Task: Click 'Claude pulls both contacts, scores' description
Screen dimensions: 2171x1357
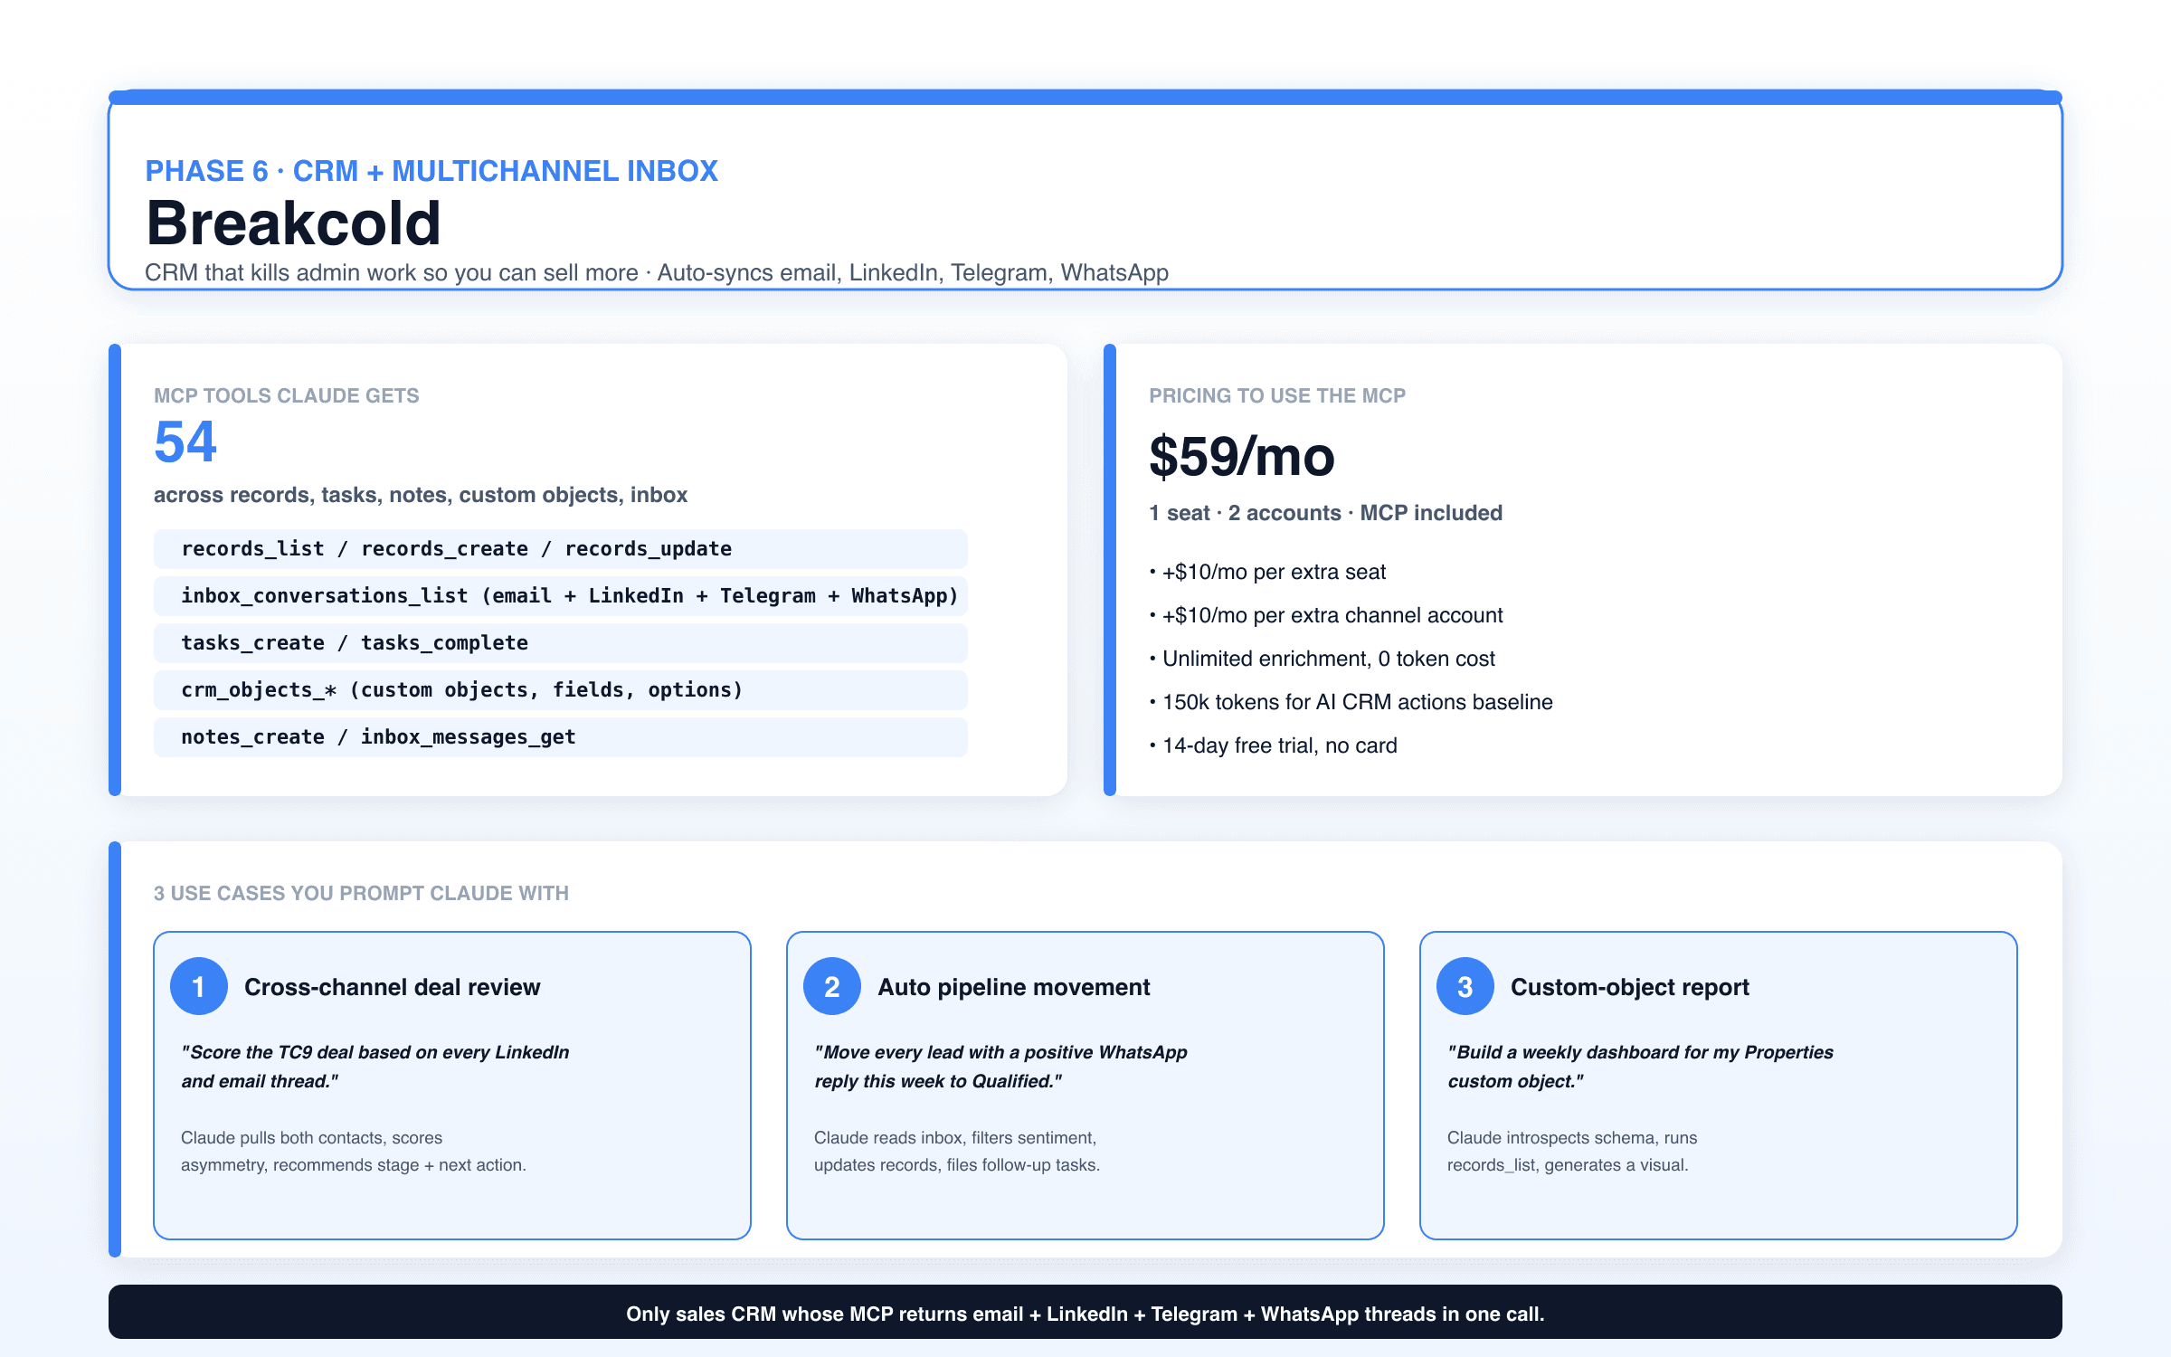Action: pos(353,1151)
